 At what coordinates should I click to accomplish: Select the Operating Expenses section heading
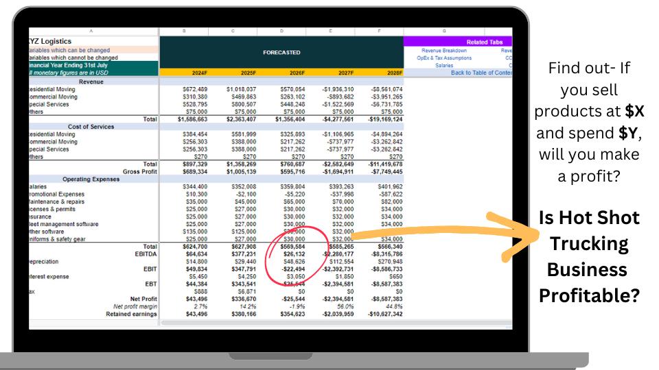[91, 179]
